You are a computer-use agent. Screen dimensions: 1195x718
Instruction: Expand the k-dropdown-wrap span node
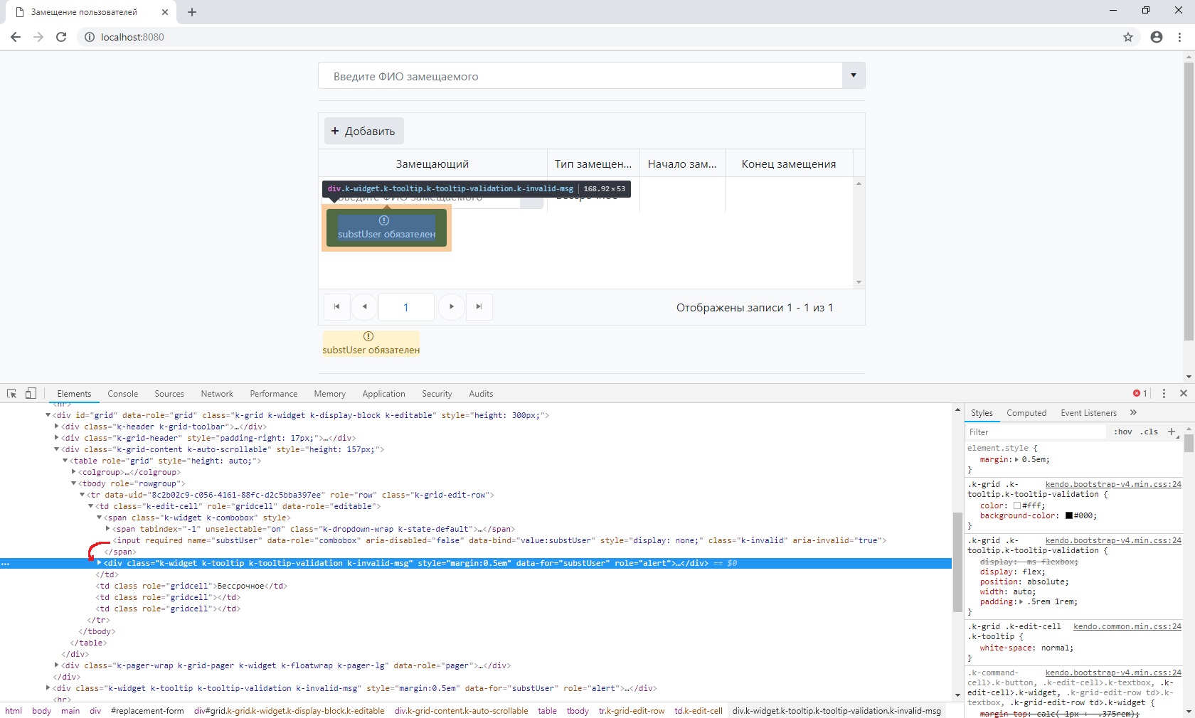(108, 529)
